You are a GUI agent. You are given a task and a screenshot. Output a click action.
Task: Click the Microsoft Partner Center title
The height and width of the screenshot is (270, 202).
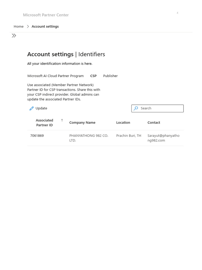pos(46,15)
